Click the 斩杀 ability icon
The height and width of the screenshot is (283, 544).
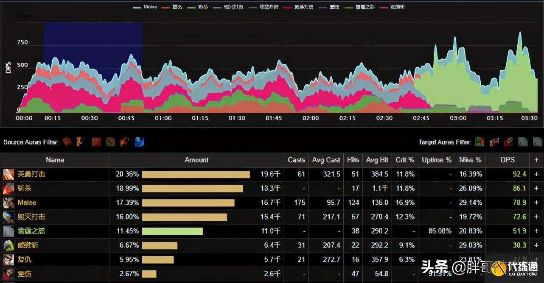8,189
